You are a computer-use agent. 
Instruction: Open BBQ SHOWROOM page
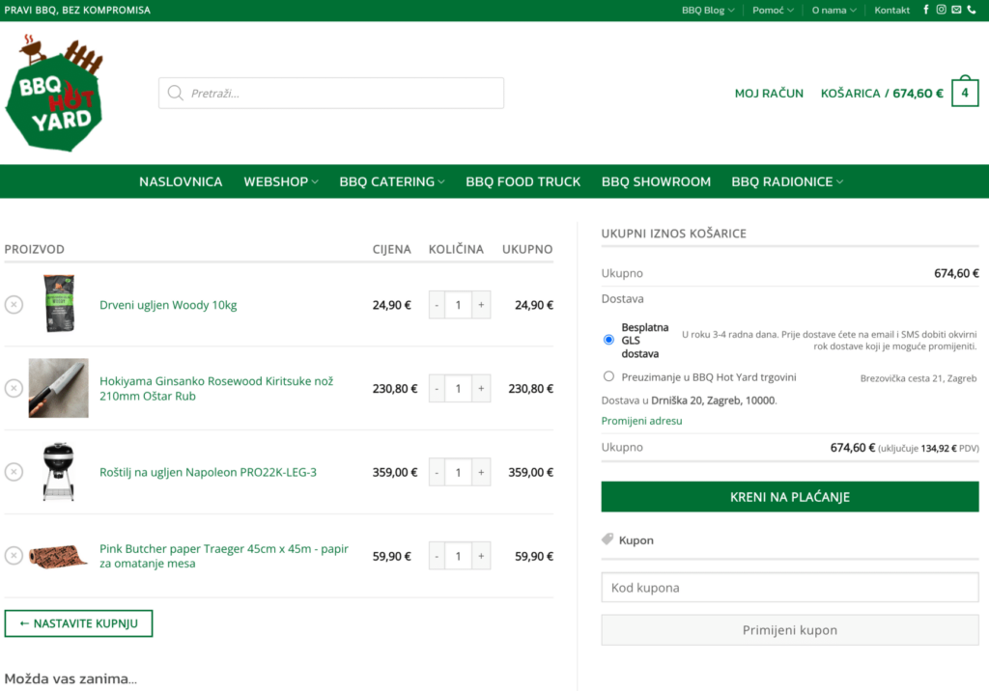pos(656,181)
